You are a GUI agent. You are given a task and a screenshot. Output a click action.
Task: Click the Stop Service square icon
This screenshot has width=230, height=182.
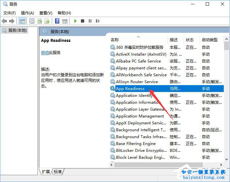click(83, 21)
